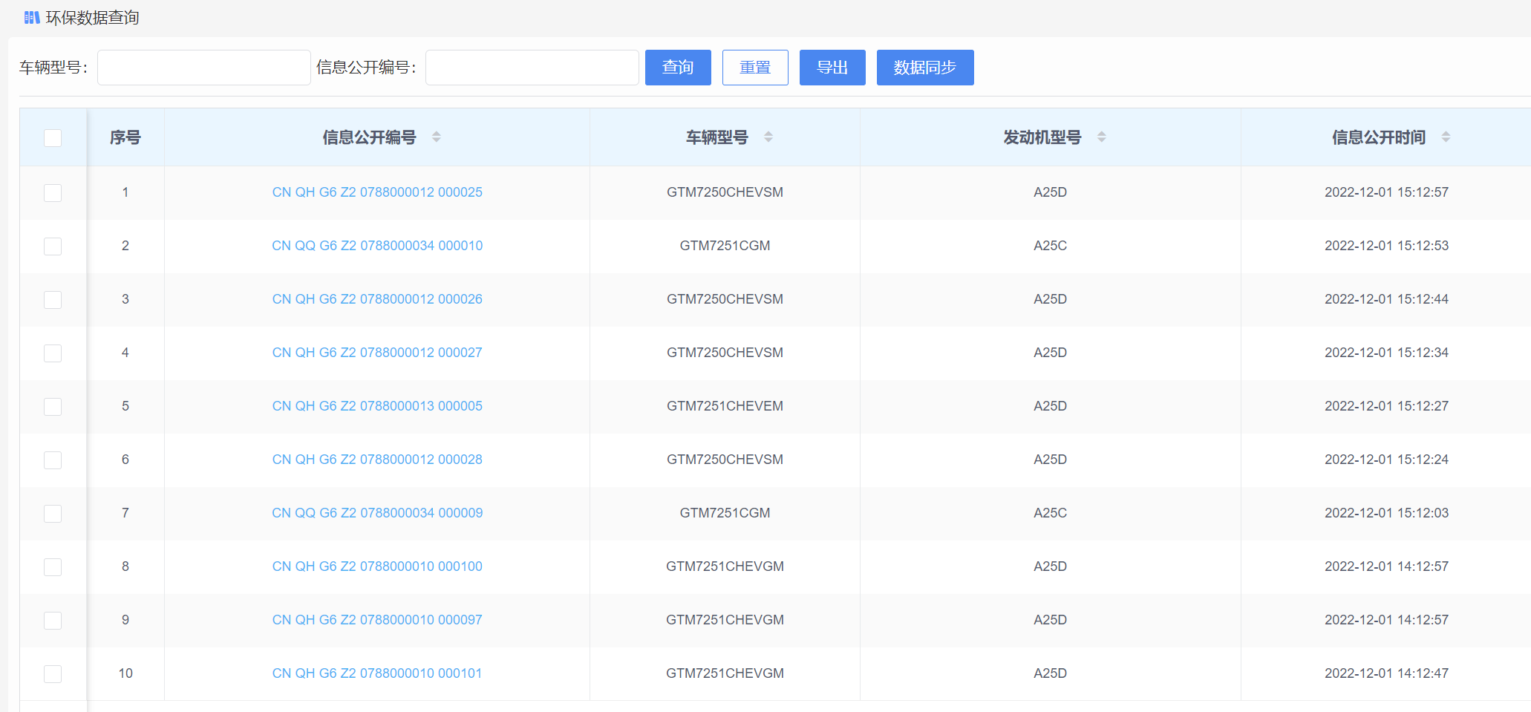The image size is (1531, 712).
Task: Click the 重置 reset button
Action: (x=755, y=68)
